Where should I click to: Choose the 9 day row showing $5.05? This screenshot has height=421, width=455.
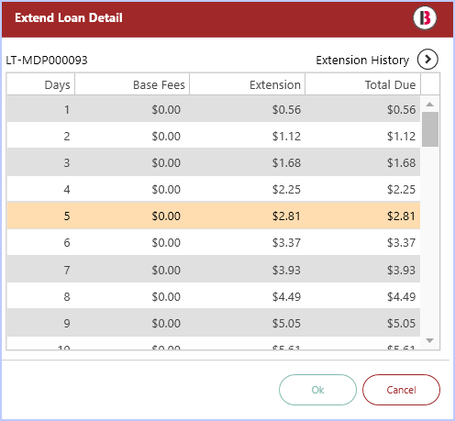(x=214, y=323)
